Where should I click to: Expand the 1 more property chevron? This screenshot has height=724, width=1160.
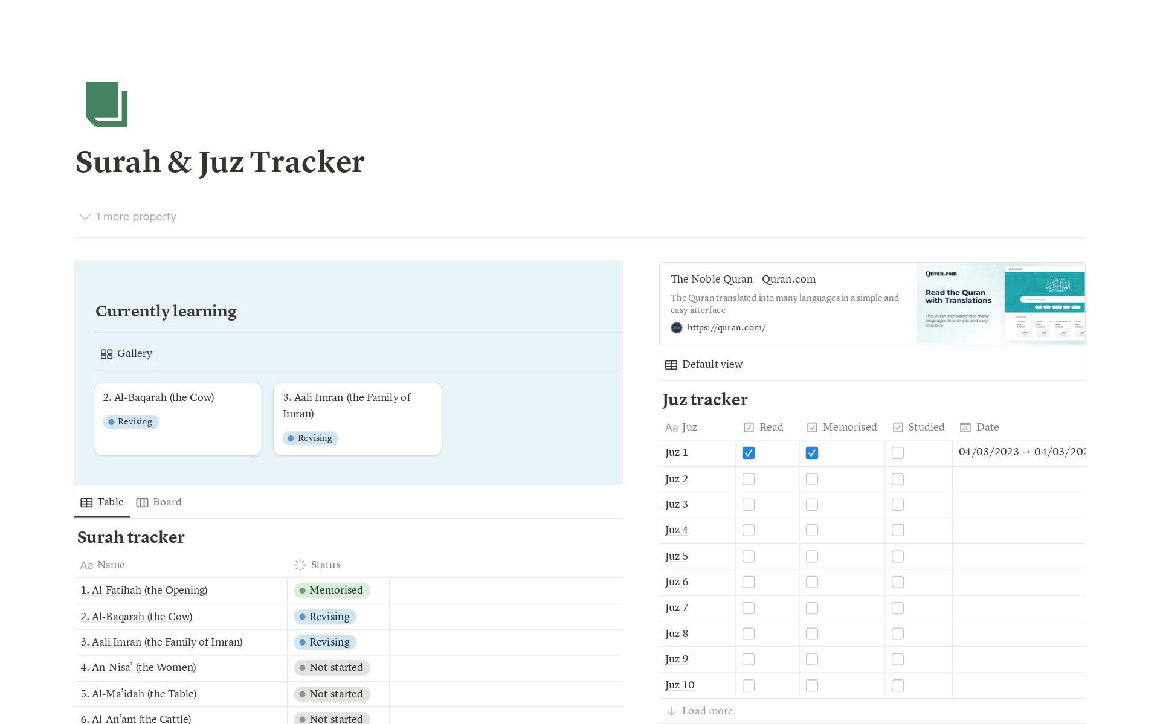coord(85,217)
